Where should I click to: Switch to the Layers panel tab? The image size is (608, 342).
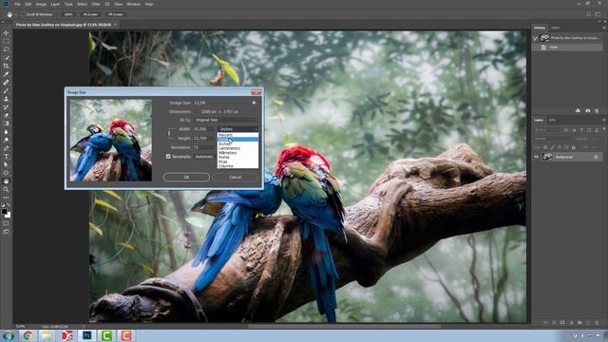click(x=539, y=120)
